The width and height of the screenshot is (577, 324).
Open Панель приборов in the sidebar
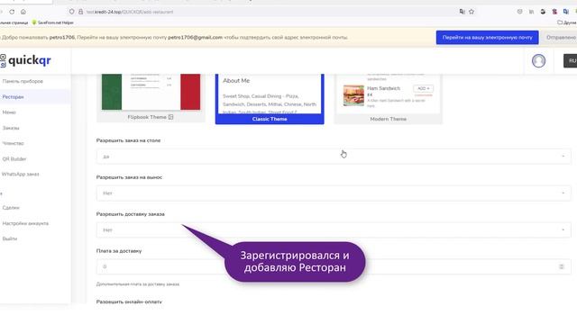(x=23, y=81)
